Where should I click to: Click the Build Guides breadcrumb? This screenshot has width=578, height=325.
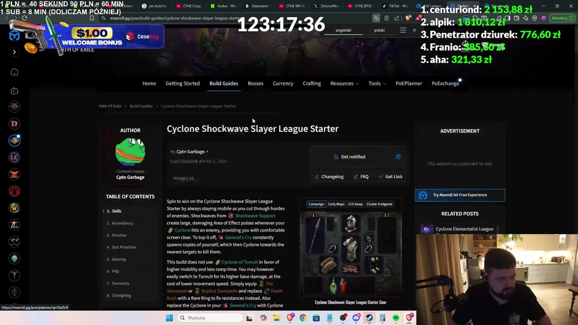(x=141, y=106)
